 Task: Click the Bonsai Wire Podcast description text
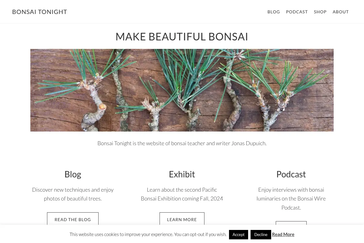point(291,199)
